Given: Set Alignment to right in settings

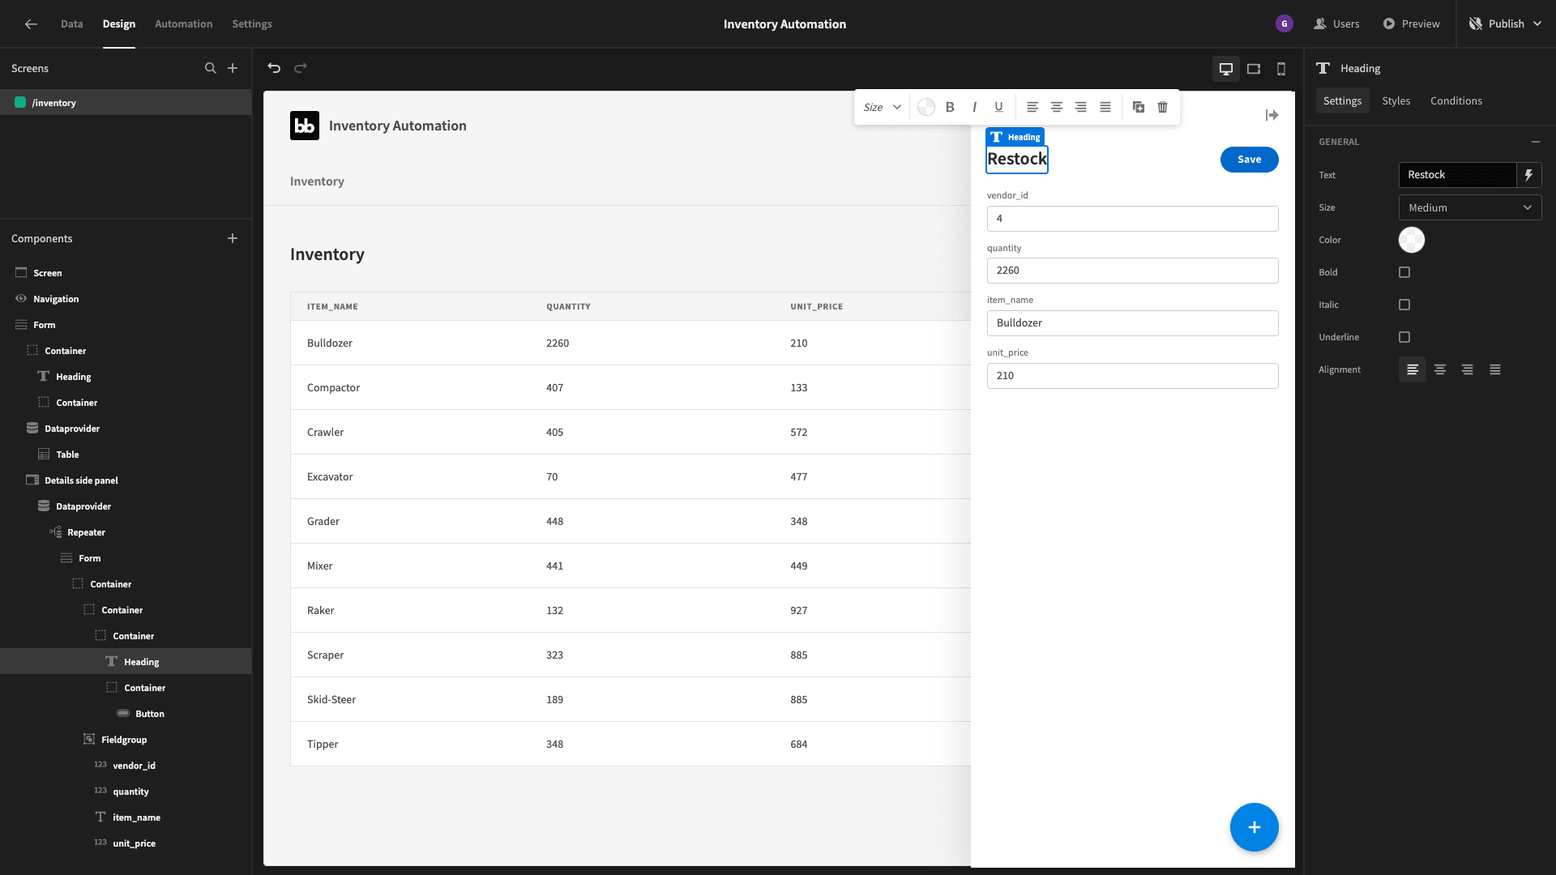Looking at the screenshot, I should point(1468,369).
